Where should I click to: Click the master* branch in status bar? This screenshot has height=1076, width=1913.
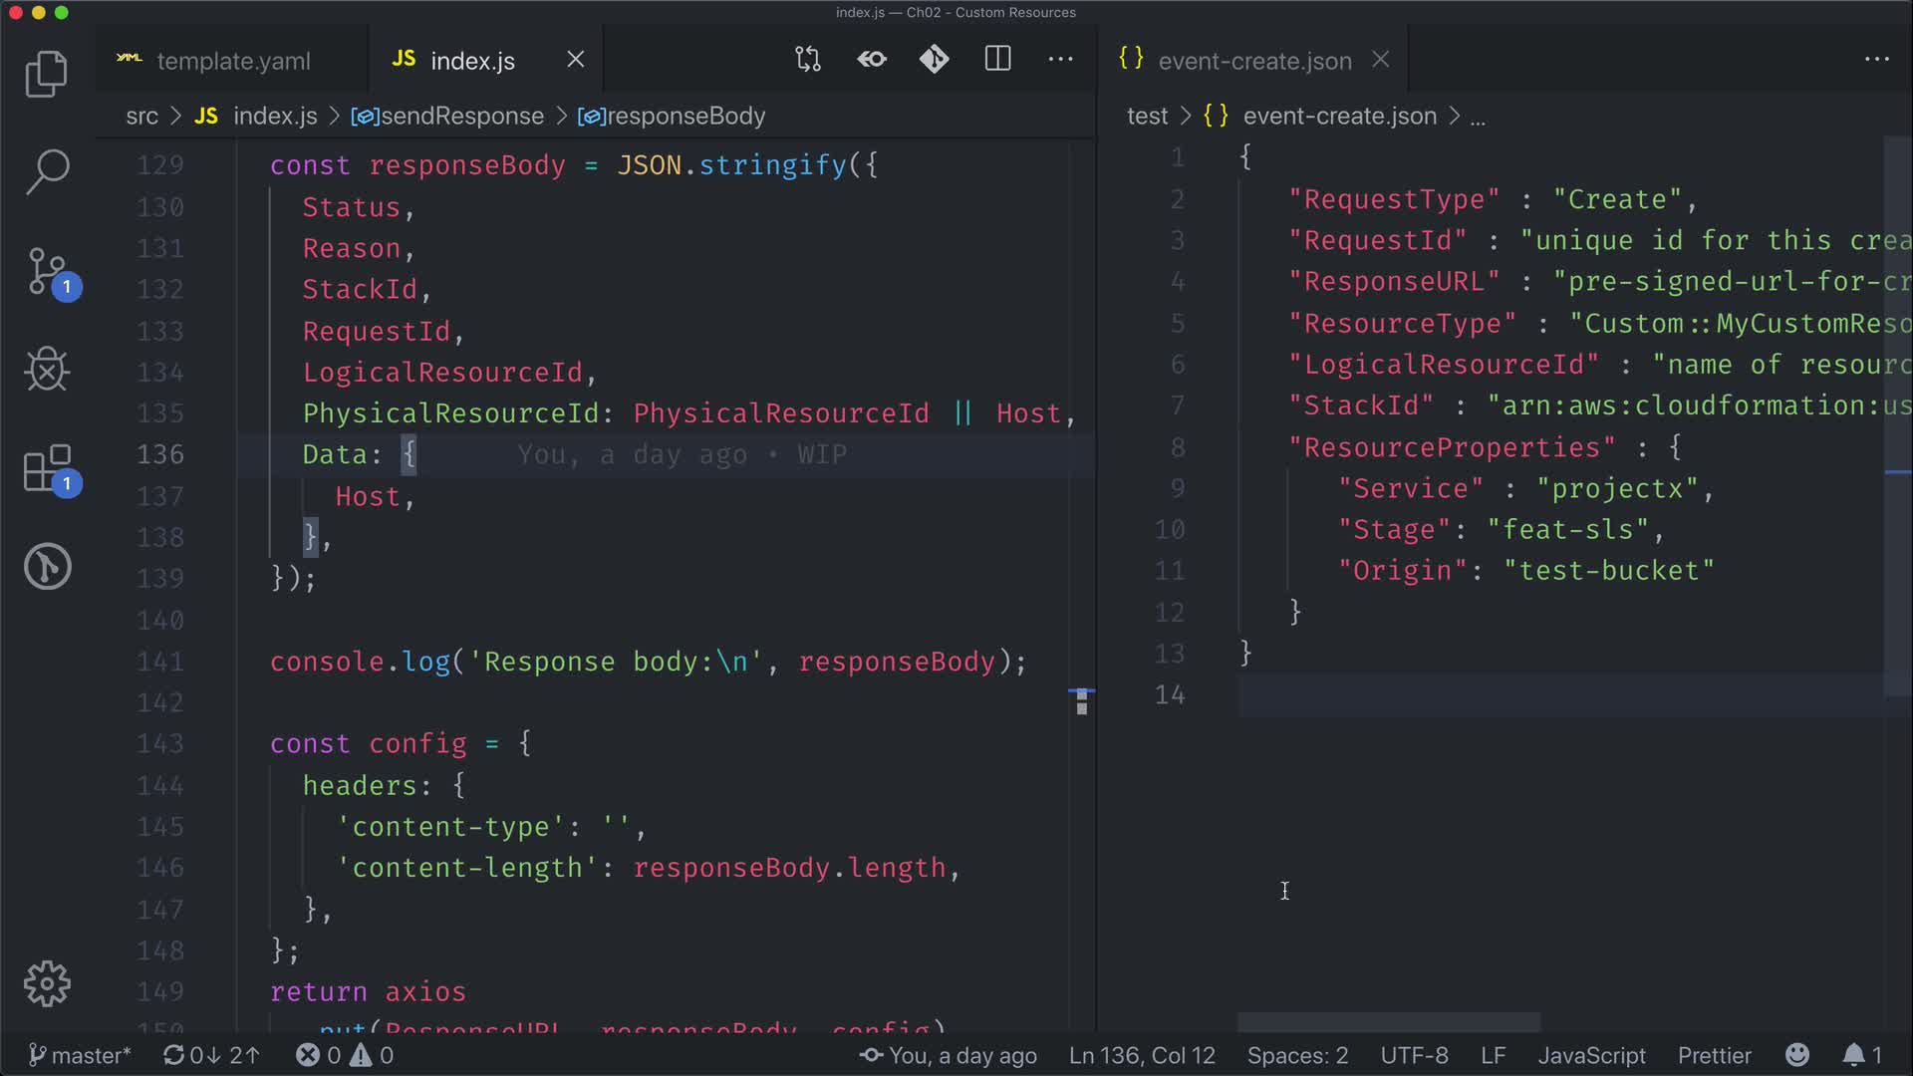click(x=80, y=1055)
